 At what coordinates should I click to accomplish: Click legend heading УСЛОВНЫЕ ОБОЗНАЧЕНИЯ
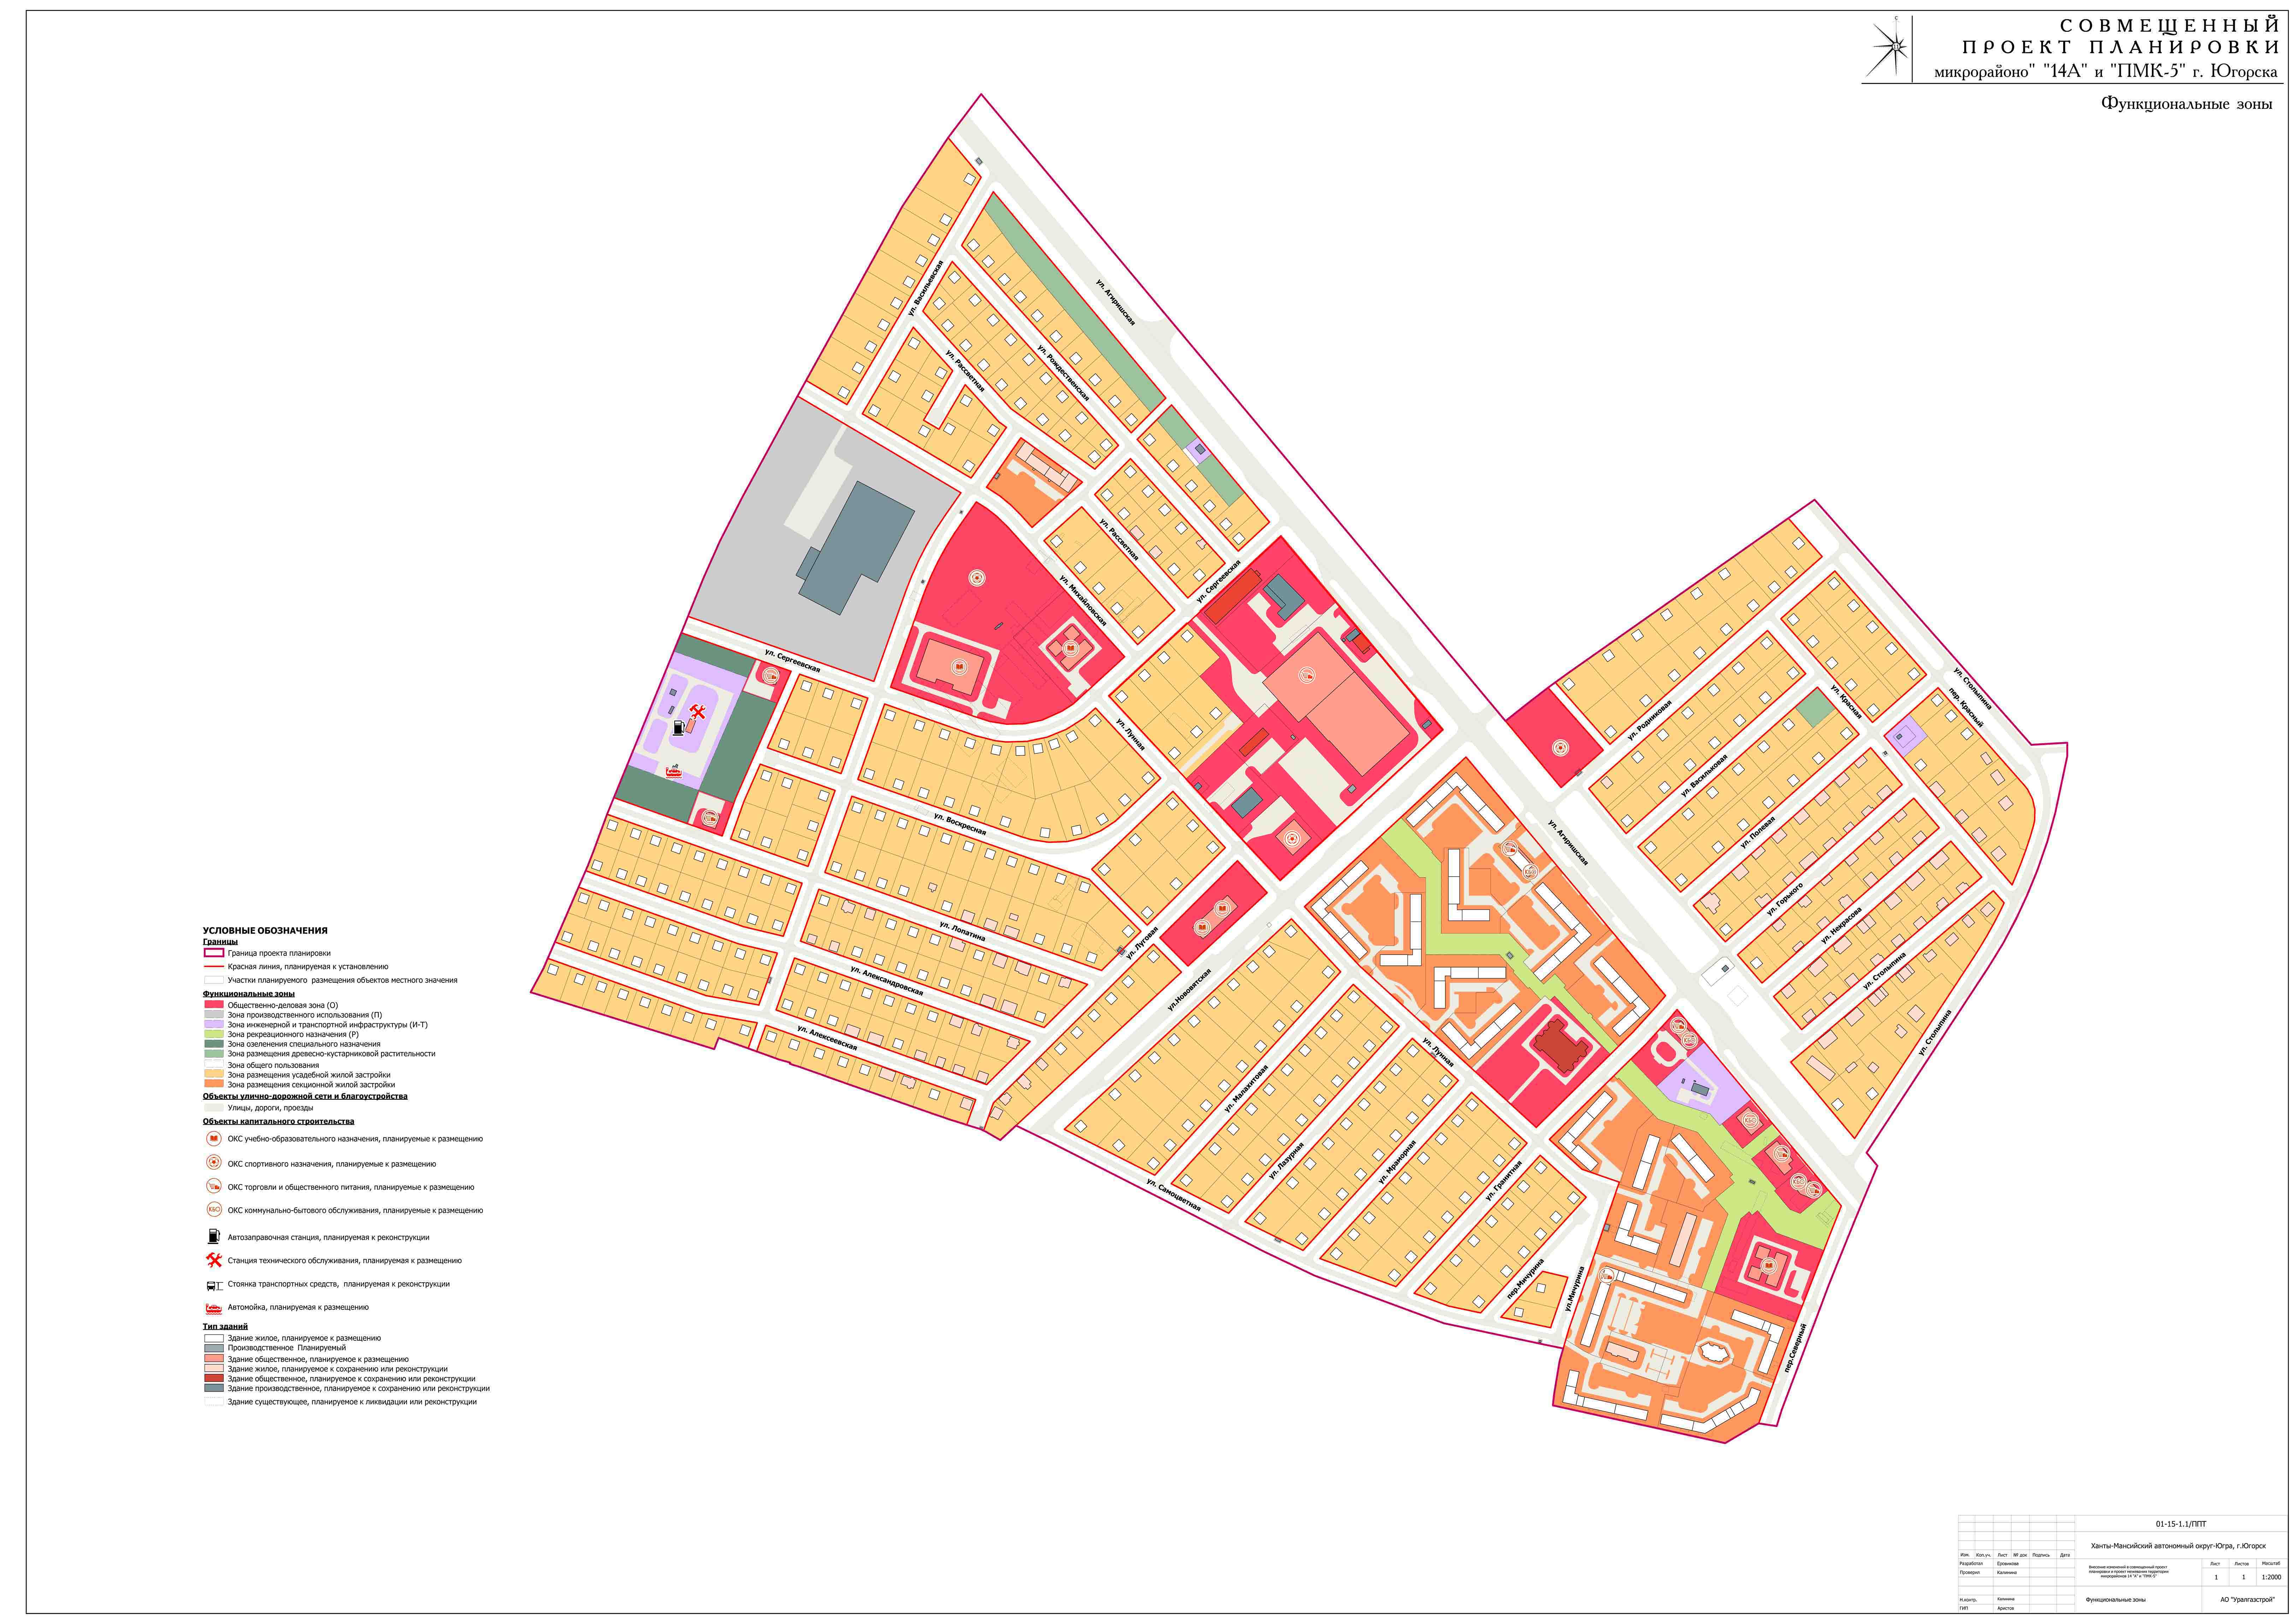click(x=265, y=931)
